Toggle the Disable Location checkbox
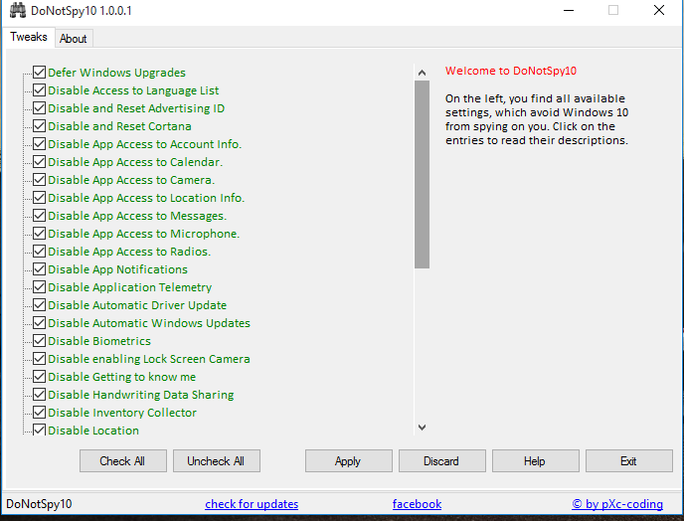684x521 pixels. pyautogui.click(x=39, y=430)
